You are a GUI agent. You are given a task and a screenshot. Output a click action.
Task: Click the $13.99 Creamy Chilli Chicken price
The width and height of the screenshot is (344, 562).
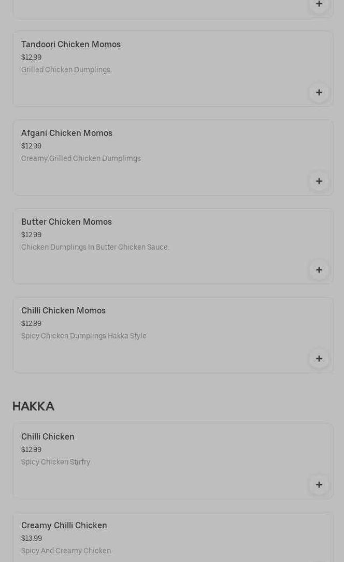pyautogui.click(x=32, y=539)
